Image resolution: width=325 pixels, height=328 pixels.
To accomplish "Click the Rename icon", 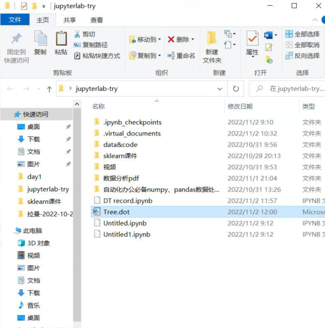I will tap(171, 56).
